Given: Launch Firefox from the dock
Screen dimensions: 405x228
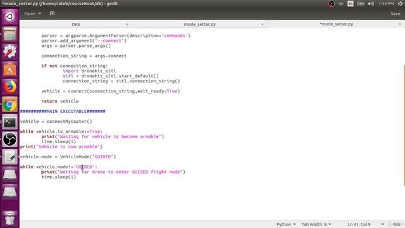Looking at the screenshot, I should (x=9, y=87).
